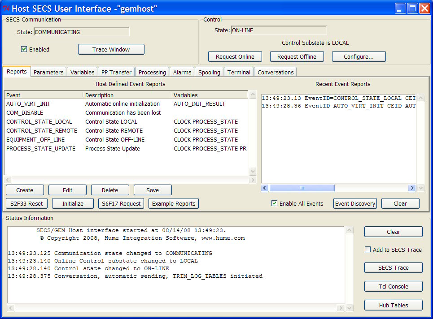The width and height of the screenshot is (433, 319).
Task: Create a new event report
Action: (x=25, y=190)
